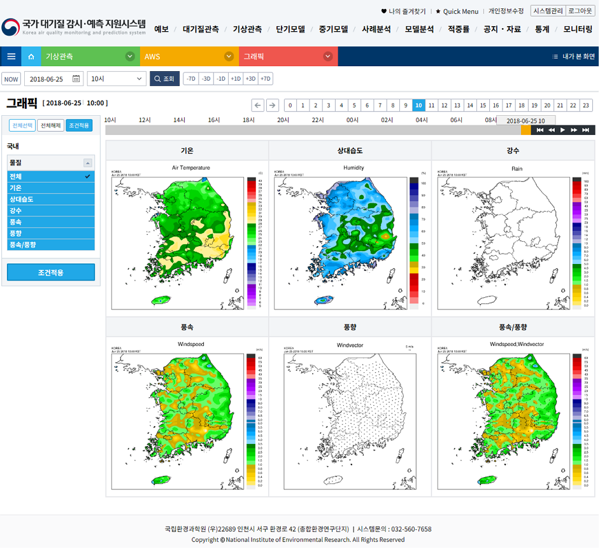Open the 내가 본 화면 history list
600x549 pixels.
pos(574,57)
